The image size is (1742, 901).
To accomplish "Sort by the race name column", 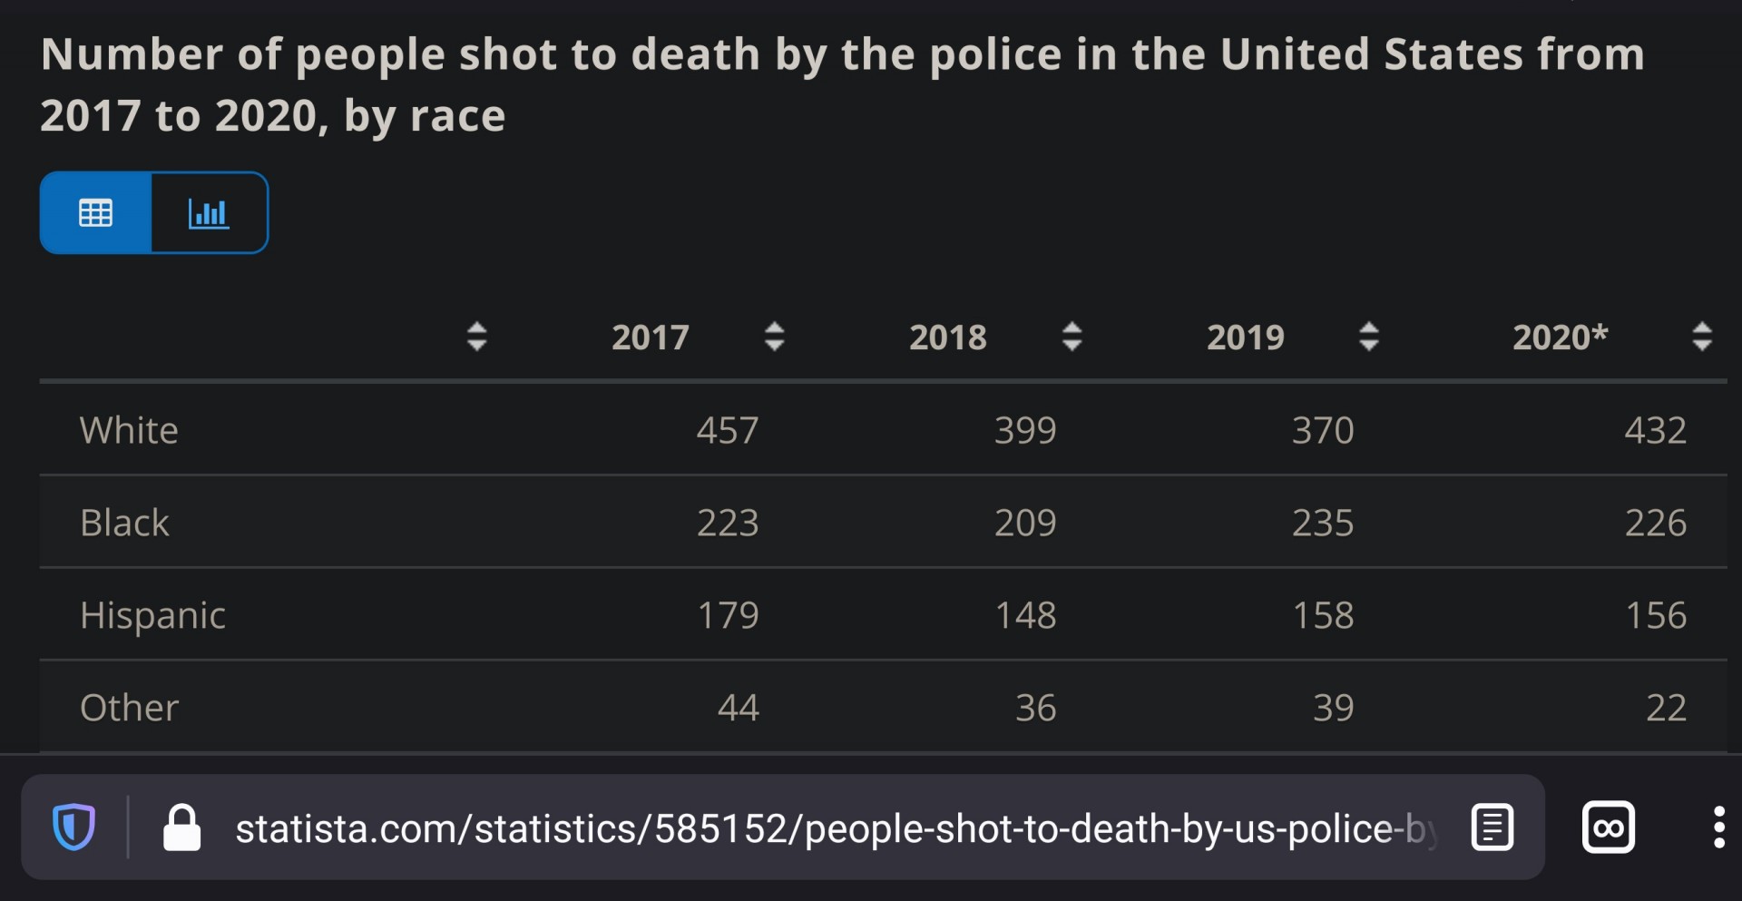I will click(476, 337).
